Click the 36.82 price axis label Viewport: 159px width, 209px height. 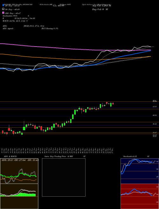pyautogui.click(x=155, y=124)
